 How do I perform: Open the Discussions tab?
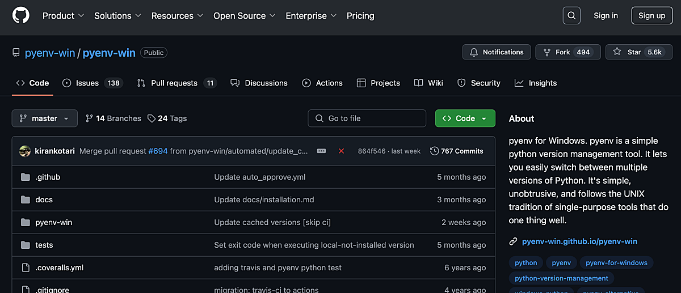tap(259, 83)
